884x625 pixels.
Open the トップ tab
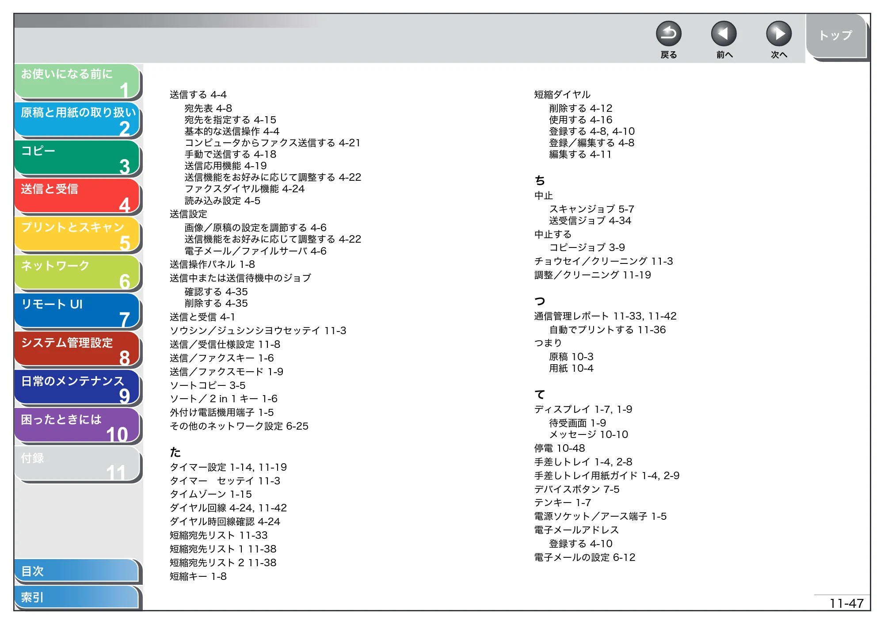pos(835,36)
